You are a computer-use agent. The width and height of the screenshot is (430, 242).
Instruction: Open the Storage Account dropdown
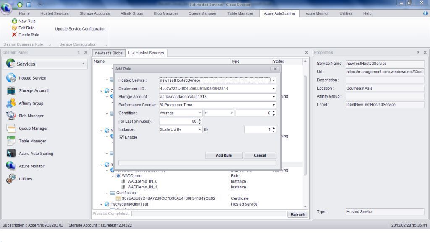tap(273, 97)
